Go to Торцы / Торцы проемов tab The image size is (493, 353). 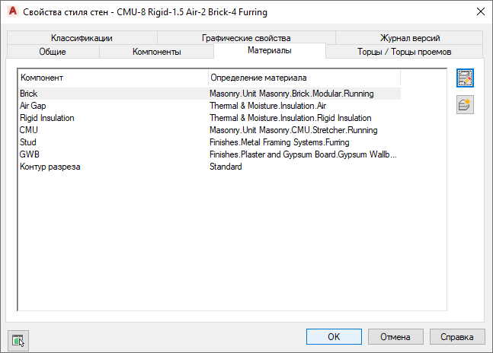pyautogui.click(x=404, y=52)
